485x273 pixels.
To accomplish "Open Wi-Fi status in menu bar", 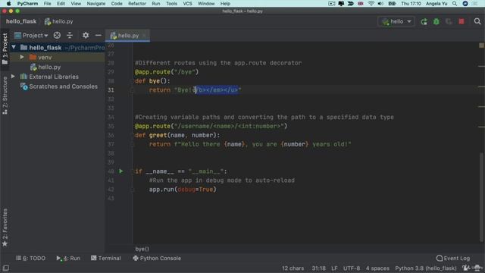I will [x=371, y=4].
